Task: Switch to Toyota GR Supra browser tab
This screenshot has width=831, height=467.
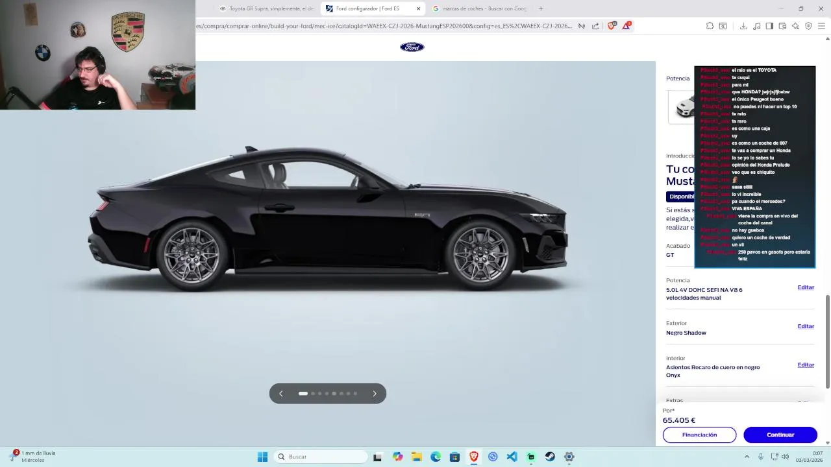Action: click(x=266, y=8)
